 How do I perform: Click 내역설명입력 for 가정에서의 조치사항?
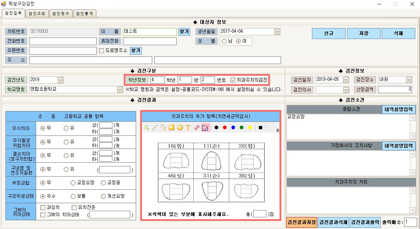tap(399, 146)
